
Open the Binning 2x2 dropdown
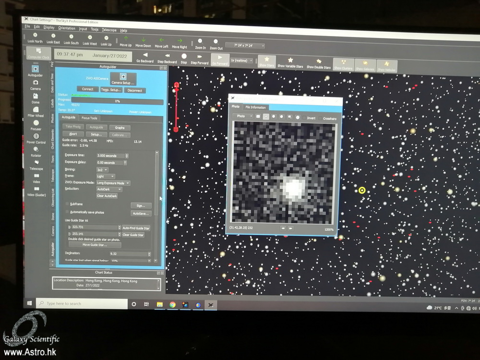(x=102, y=169)
